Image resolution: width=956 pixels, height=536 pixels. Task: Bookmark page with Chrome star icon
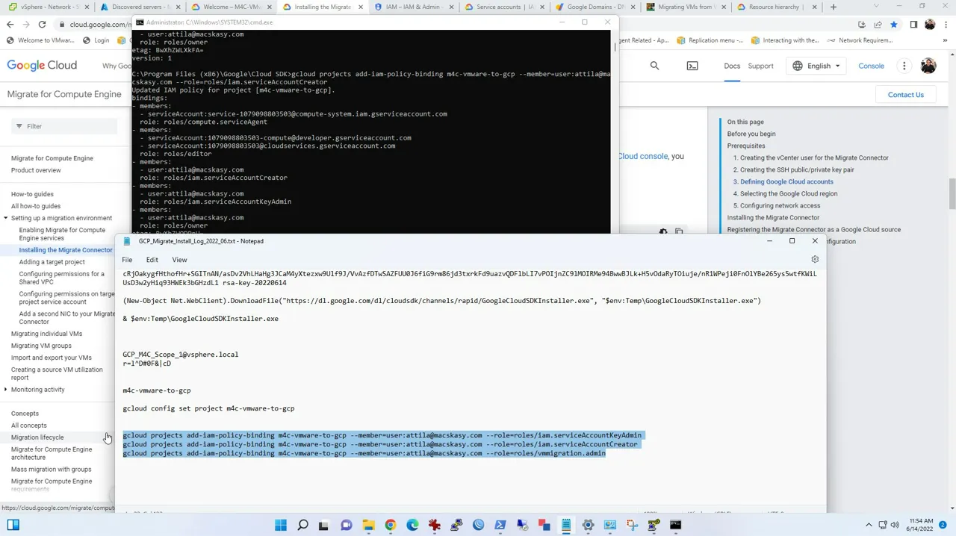(x=894, y=25)
